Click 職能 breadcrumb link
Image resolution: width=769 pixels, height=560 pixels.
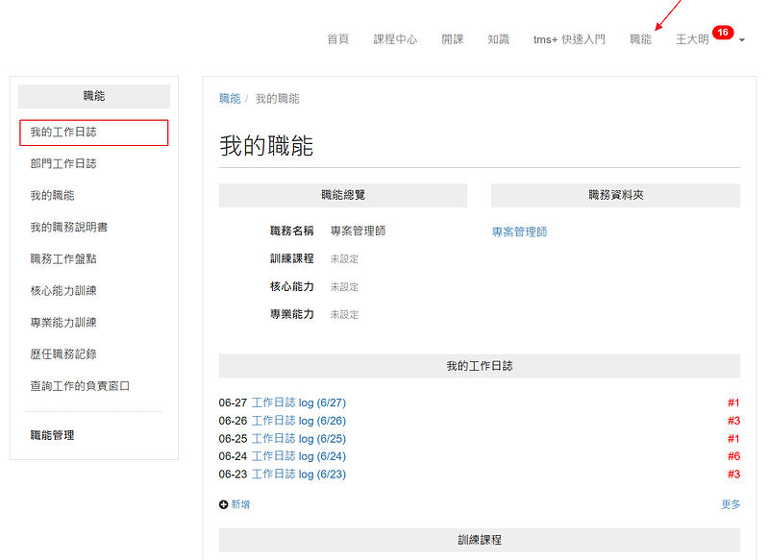(230, 99)
